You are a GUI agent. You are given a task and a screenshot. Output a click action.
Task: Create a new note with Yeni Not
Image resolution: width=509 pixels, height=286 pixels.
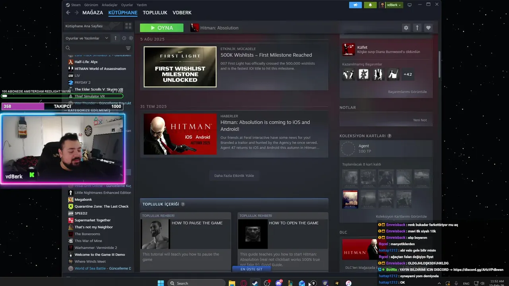pos(420,120)
